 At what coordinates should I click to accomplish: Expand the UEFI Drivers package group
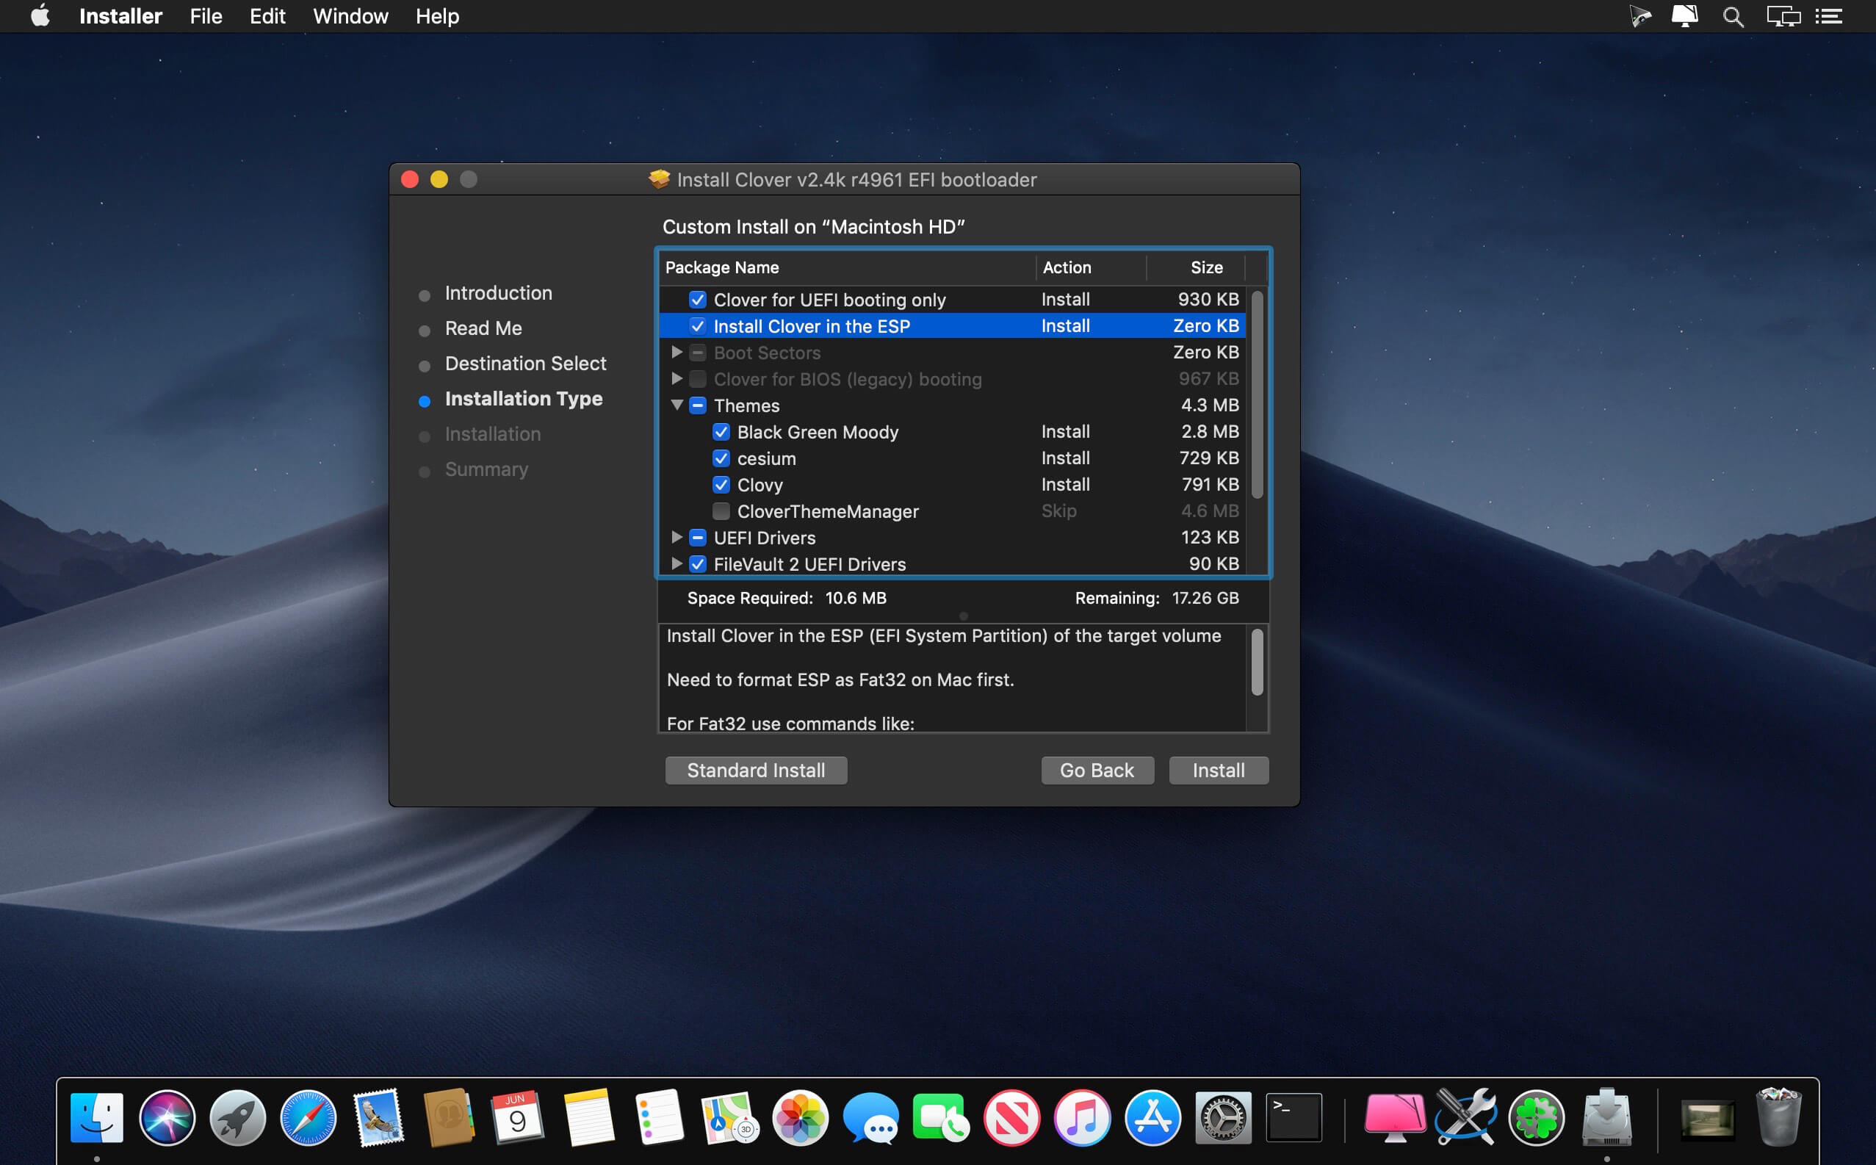pos(677,537)
